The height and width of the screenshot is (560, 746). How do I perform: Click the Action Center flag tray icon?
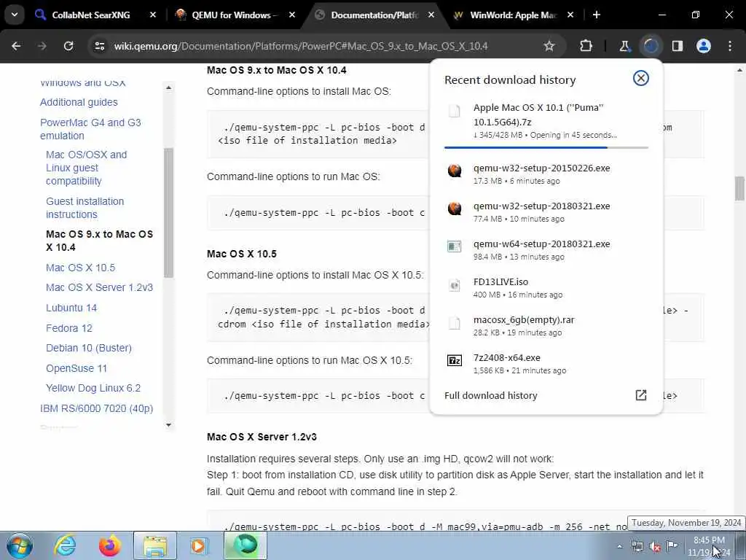[x=672, y=546]
